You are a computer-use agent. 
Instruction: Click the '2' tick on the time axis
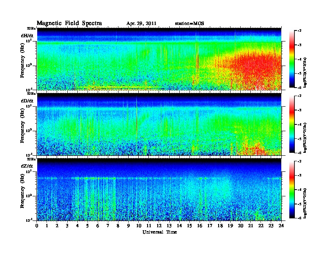point(57,226)
